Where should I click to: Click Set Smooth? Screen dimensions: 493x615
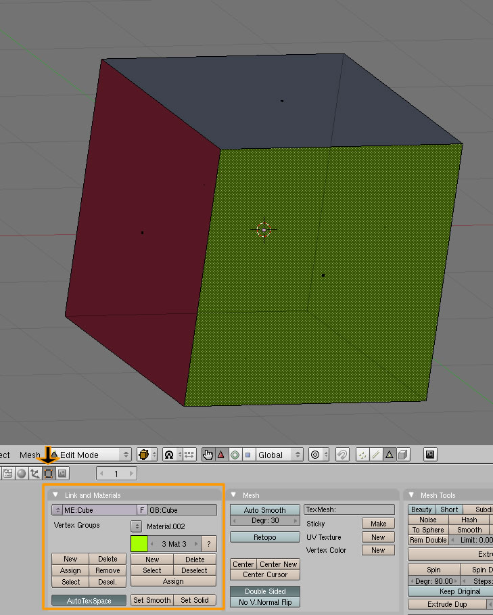(151, 600)
